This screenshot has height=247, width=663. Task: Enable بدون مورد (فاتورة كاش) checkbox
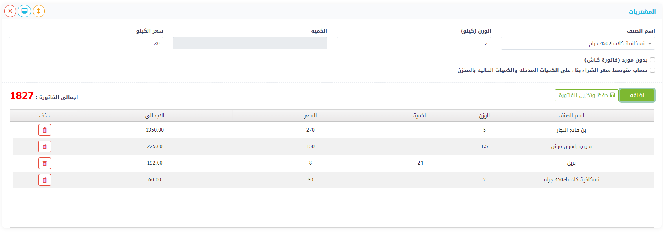tap(652, 60)
